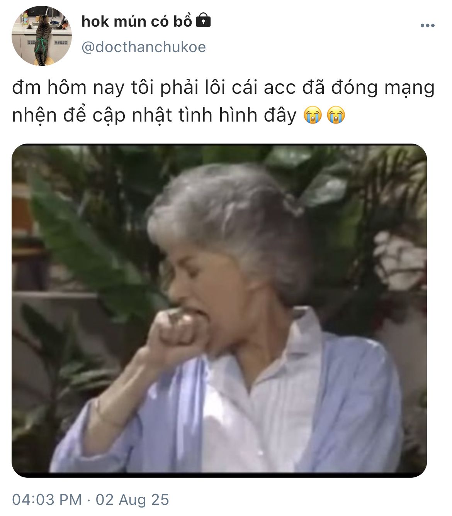Screen dimensions: 452x516
Task: Click the first line of tweet text
Action: click(223, 88)
